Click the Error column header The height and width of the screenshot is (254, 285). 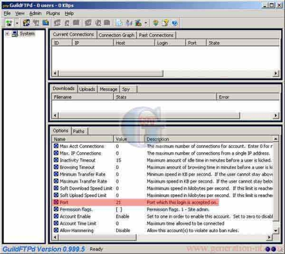coord(248,97)
